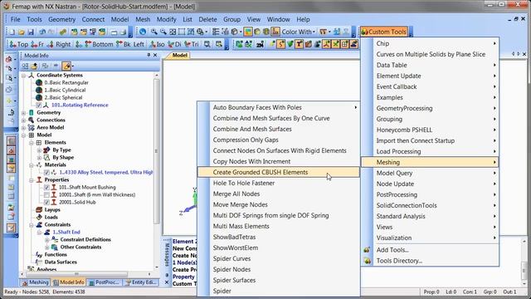
Task: Toggle checkbox for 20001..Solid Hub
Action: [x=46, y=203]
